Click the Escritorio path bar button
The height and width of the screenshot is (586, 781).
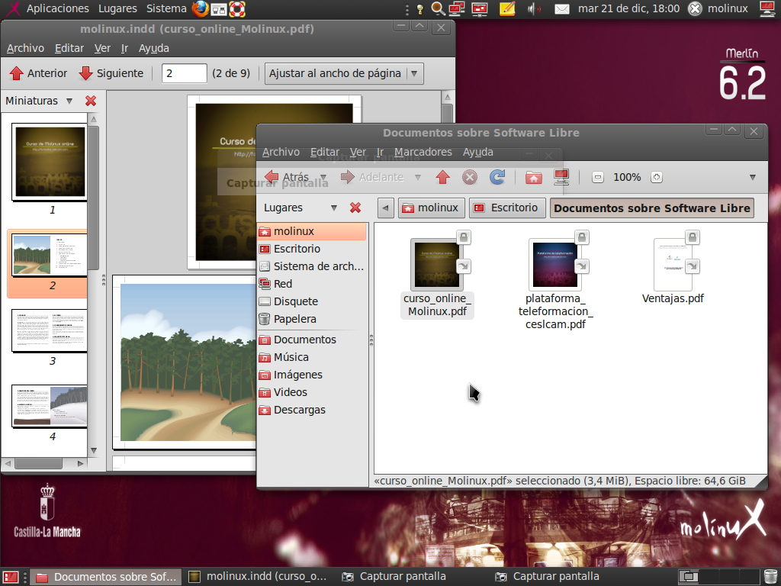point(507,208)
